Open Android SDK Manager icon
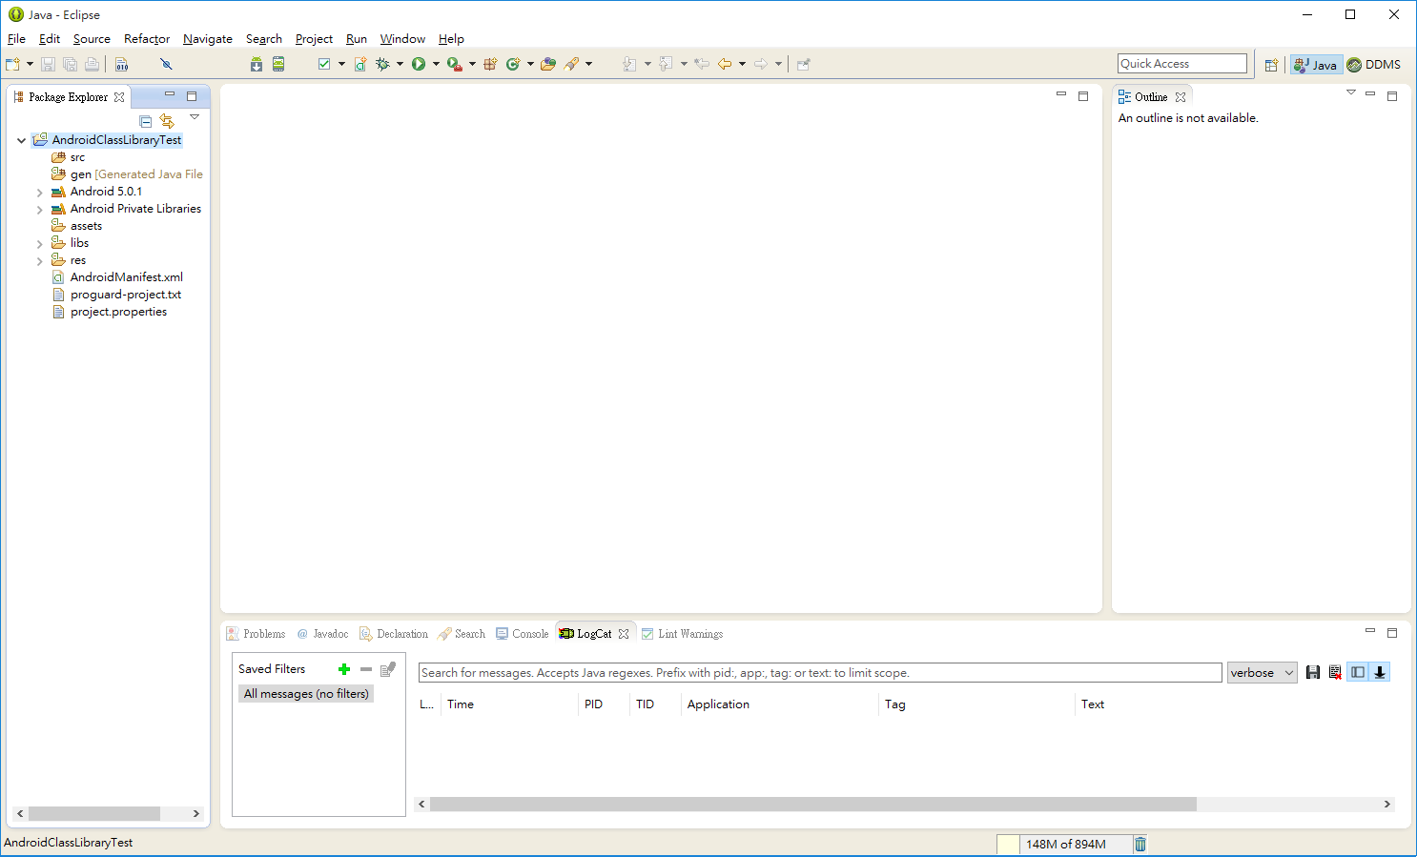Viewport: 1417px width, 857px height. point(257,64)
